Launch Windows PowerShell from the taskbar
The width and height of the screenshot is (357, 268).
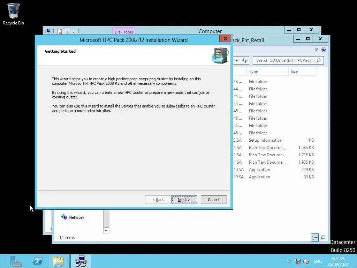coord(38,261)
